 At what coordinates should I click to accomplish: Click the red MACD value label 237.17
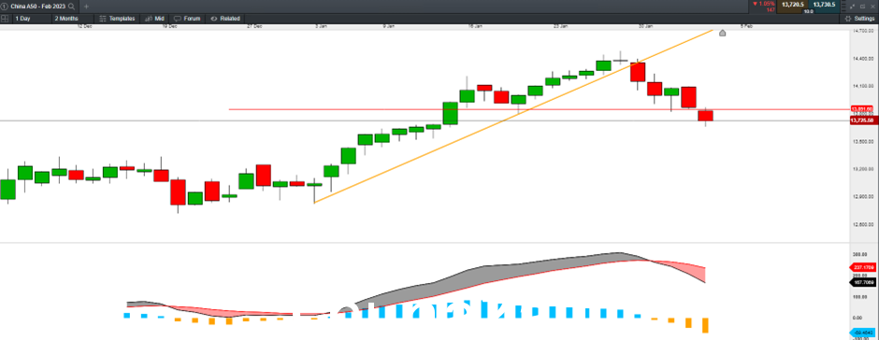(864, 267)
